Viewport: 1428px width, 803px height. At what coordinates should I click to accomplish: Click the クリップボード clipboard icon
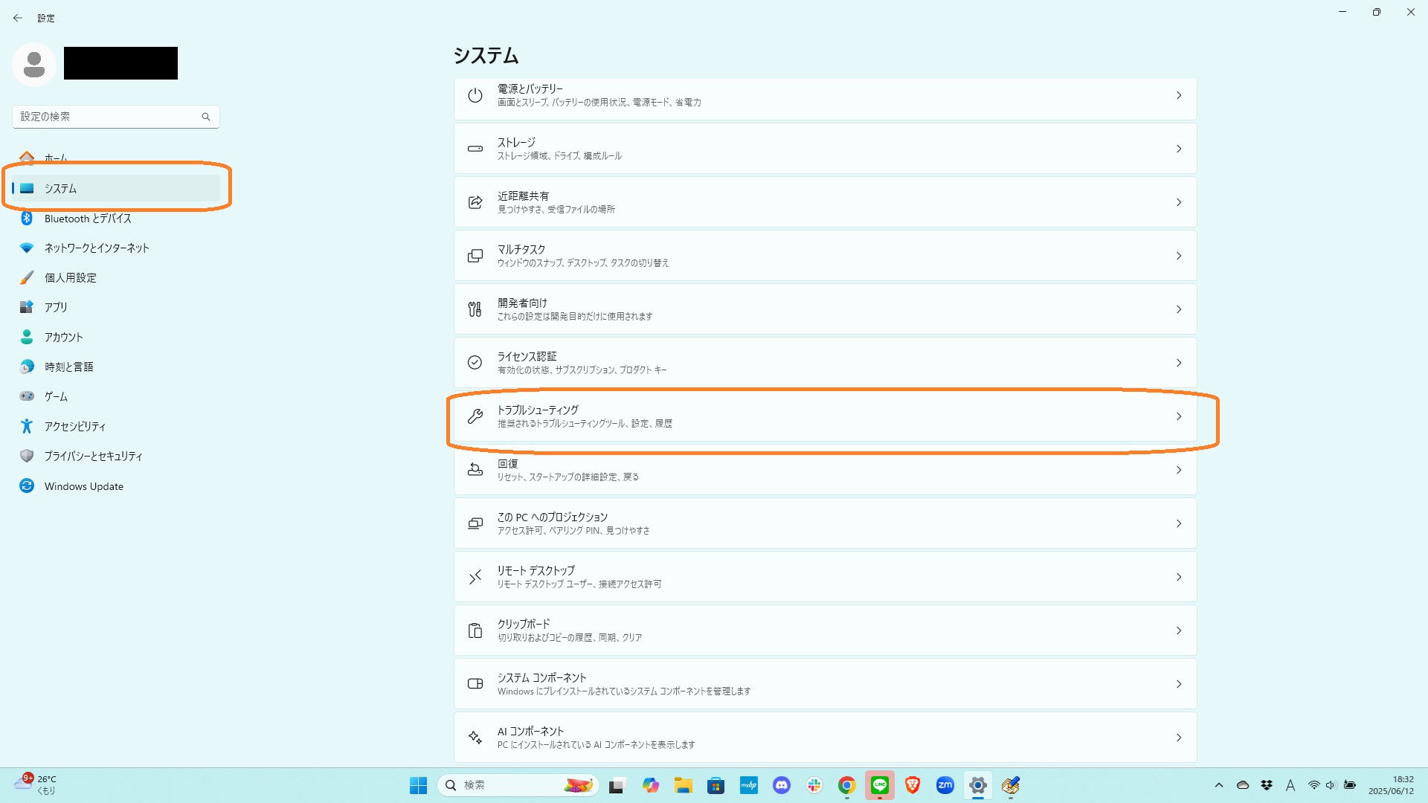[x=475, y=631]
